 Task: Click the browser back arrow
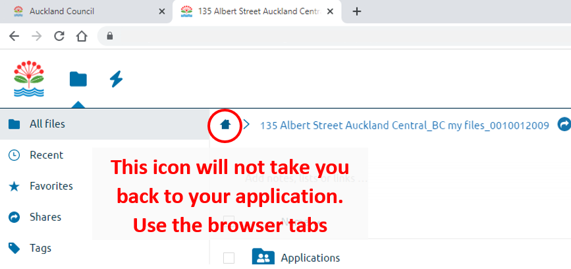pyautogui.click(x=14, y=36)
